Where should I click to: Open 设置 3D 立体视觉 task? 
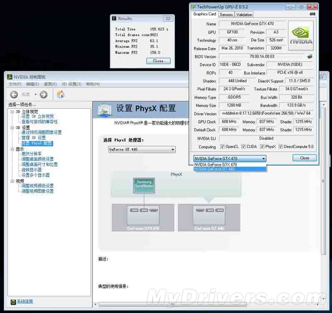pyautogui.click(x=38, y=116)
